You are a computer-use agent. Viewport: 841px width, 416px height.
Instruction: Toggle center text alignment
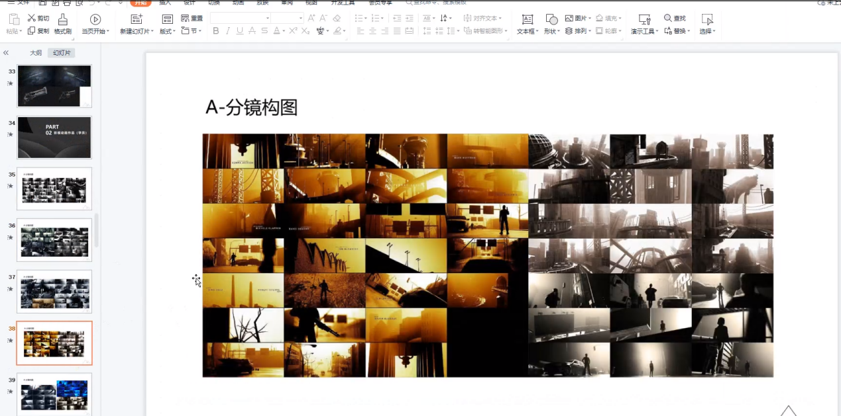373,31
